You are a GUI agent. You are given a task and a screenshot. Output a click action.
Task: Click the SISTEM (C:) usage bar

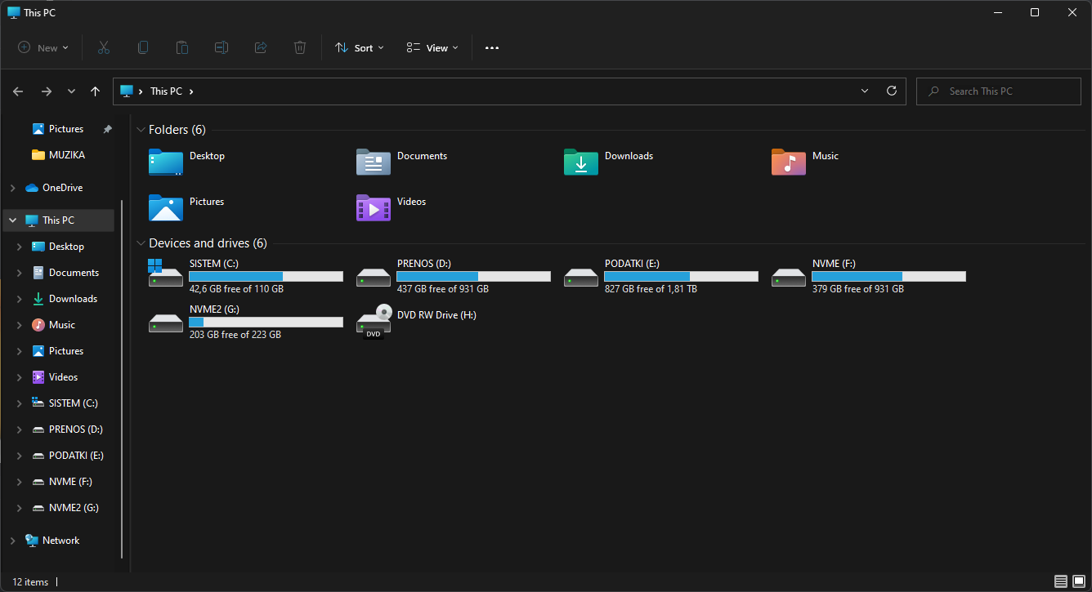266,277
